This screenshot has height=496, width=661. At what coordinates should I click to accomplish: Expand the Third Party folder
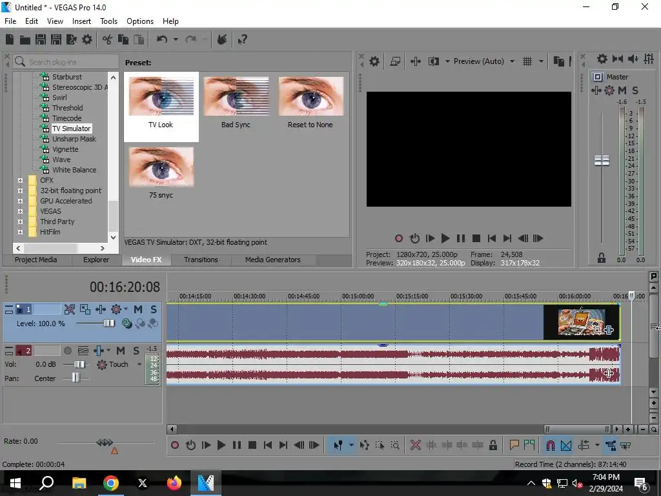point(20,222)
